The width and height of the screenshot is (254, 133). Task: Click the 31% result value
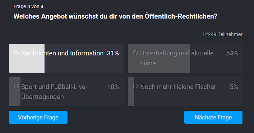click(x=113, y=53)
